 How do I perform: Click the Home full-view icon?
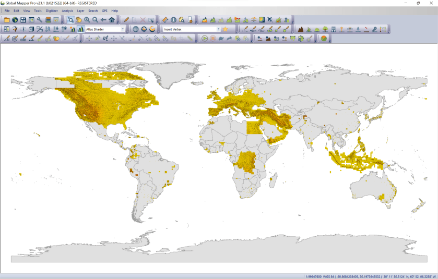[112, 20]
